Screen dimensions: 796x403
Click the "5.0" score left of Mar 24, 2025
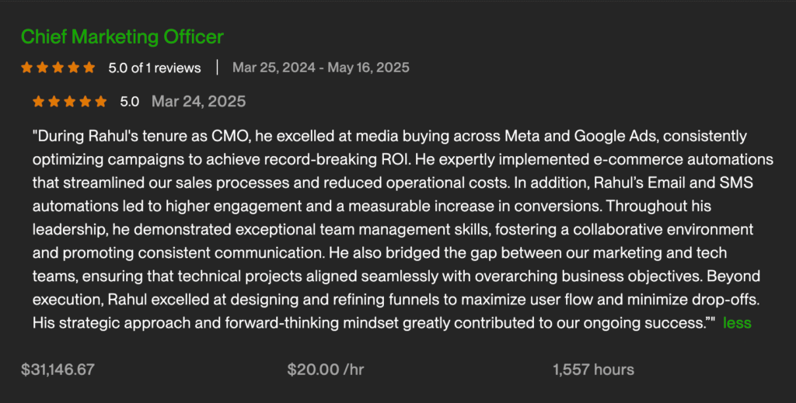point(129,102)
